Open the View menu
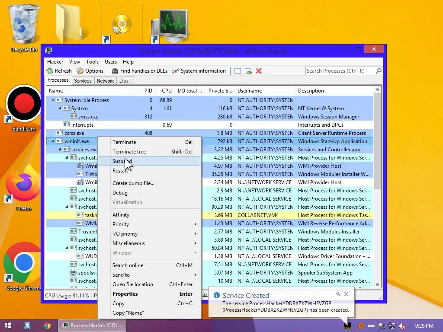The image size is (443, 332). click(74, 62)
